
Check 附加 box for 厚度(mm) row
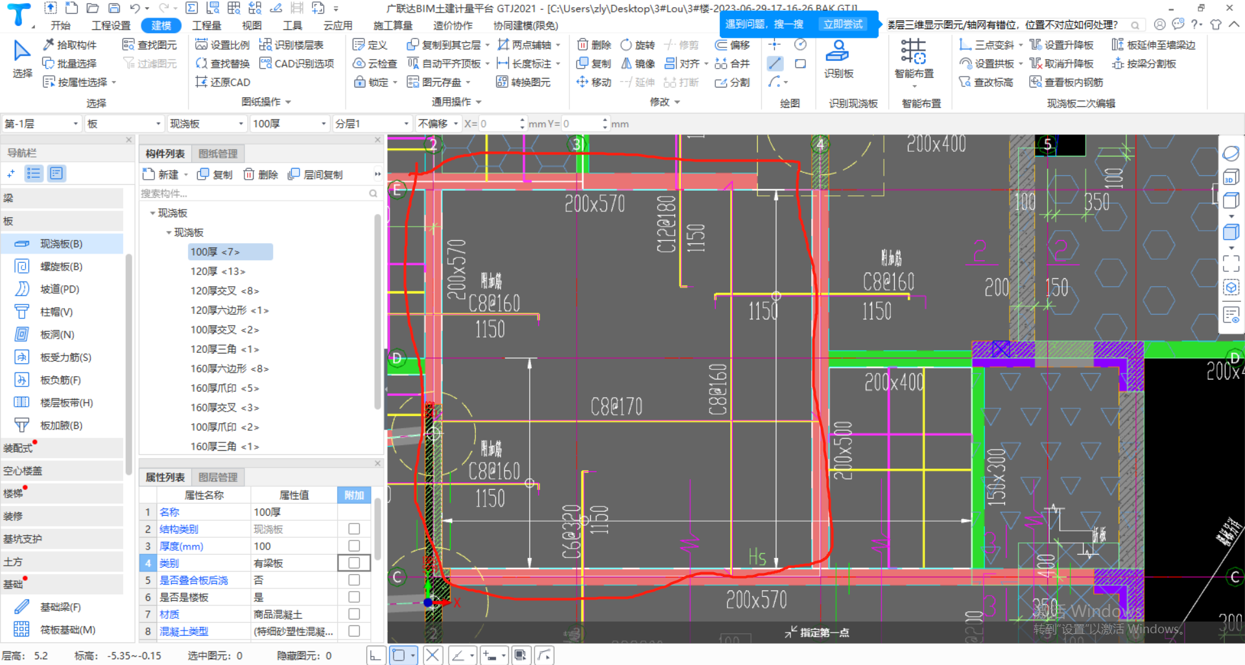[354, 546]
